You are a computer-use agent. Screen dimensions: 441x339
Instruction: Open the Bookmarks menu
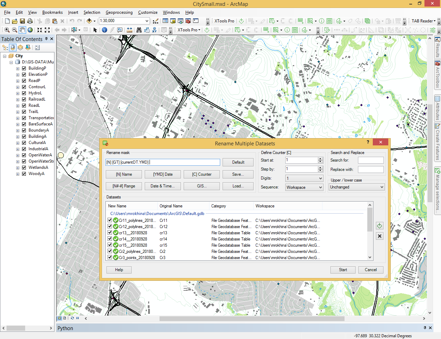click(x=52, y=12)
